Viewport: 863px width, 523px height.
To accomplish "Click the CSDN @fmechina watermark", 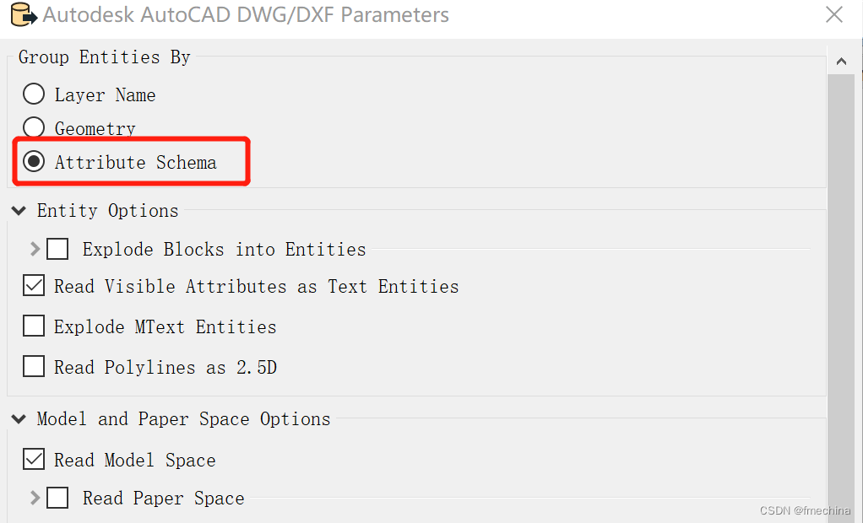I will (803, 510).
